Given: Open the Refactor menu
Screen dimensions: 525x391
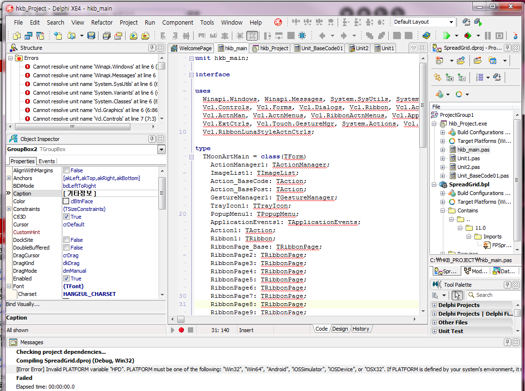Looking at the screenshot, I should click(102, 22).
